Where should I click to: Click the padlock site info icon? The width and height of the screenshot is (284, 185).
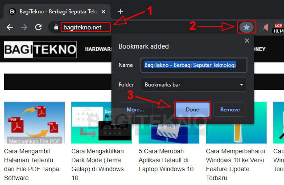pyautogui.click(x=56, y=27)
